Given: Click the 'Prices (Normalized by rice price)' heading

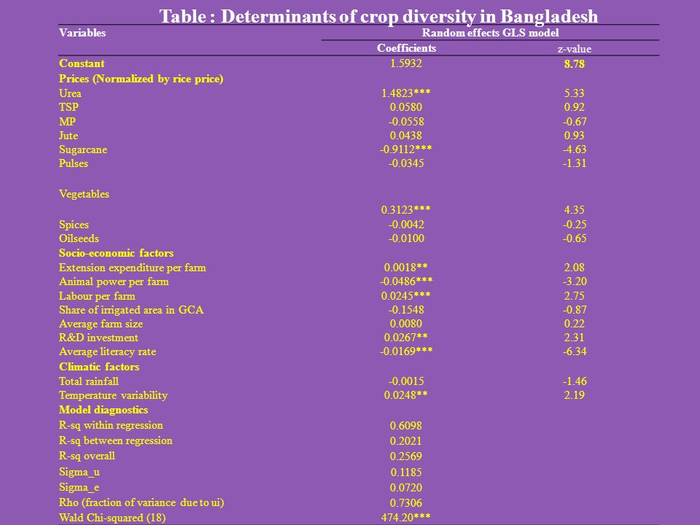Looking at the screenshot, I should tap(141, 79).
